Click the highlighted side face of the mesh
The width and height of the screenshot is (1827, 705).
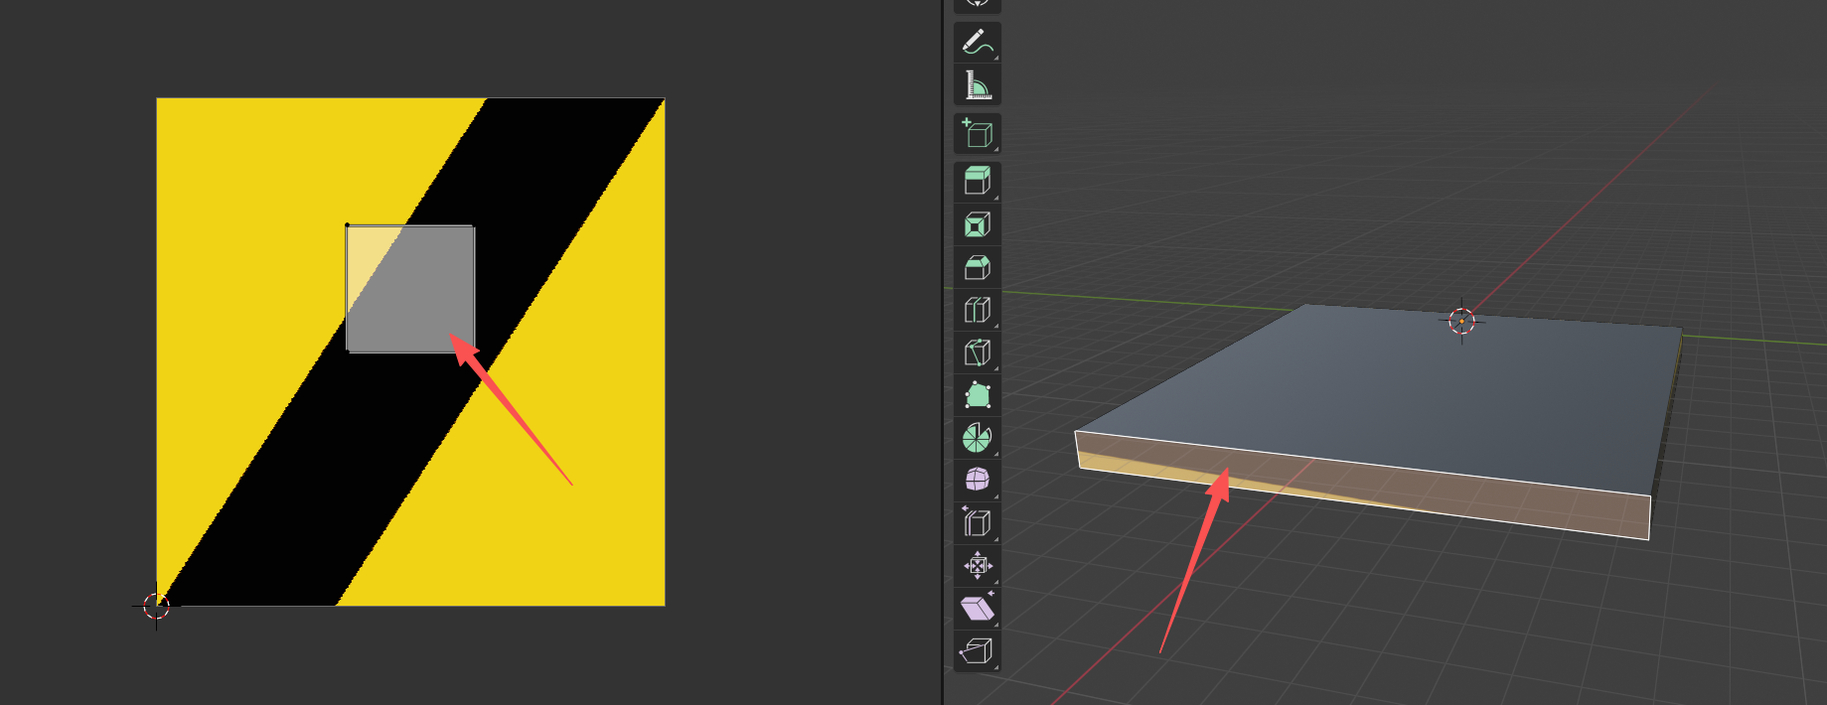click(x=1363, y=487)
